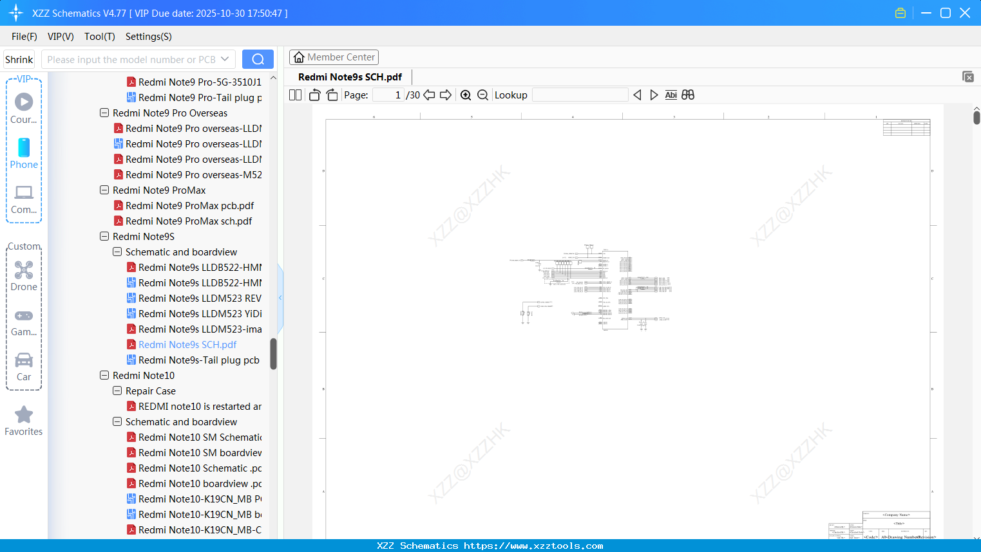Open the Tool(T) menu

click(100, 37)
